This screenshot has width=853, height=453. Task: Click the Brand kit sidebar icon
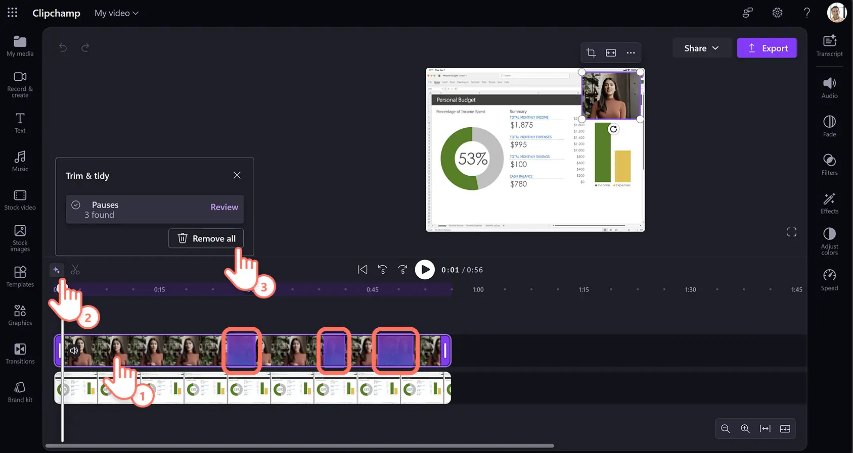click(20, 392)
